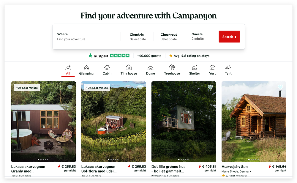297x183 pixels.
Task: Open the Check-in date picker
Action: (138, 37)
